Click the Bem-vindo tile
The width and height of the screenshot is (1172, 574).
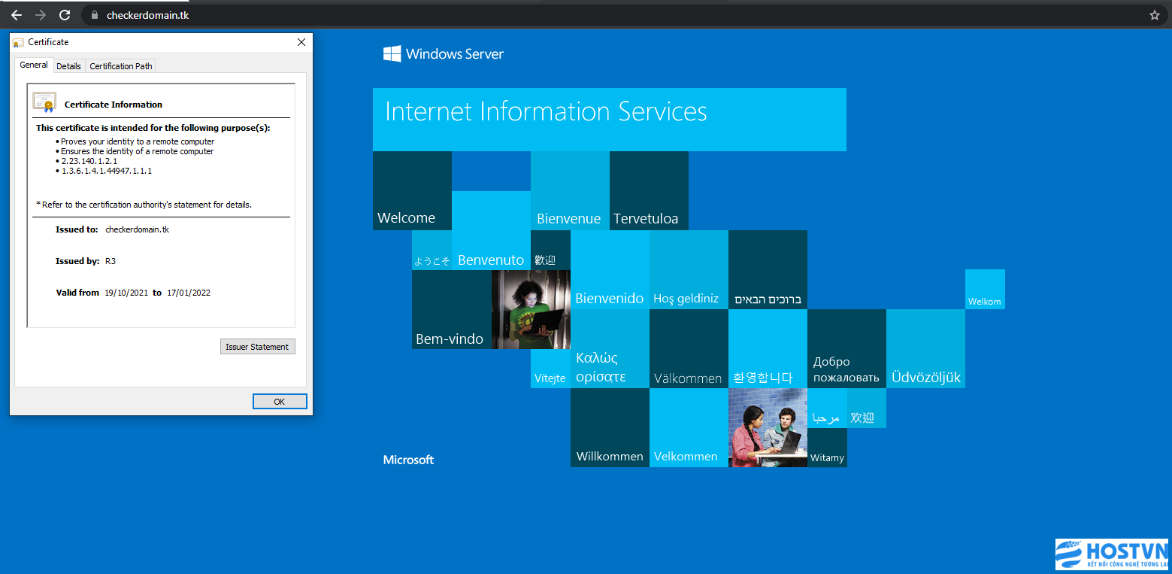[451, 309]
